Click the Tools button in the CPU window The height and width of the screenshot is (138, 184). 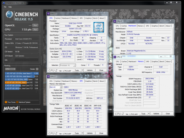point(77,70)
